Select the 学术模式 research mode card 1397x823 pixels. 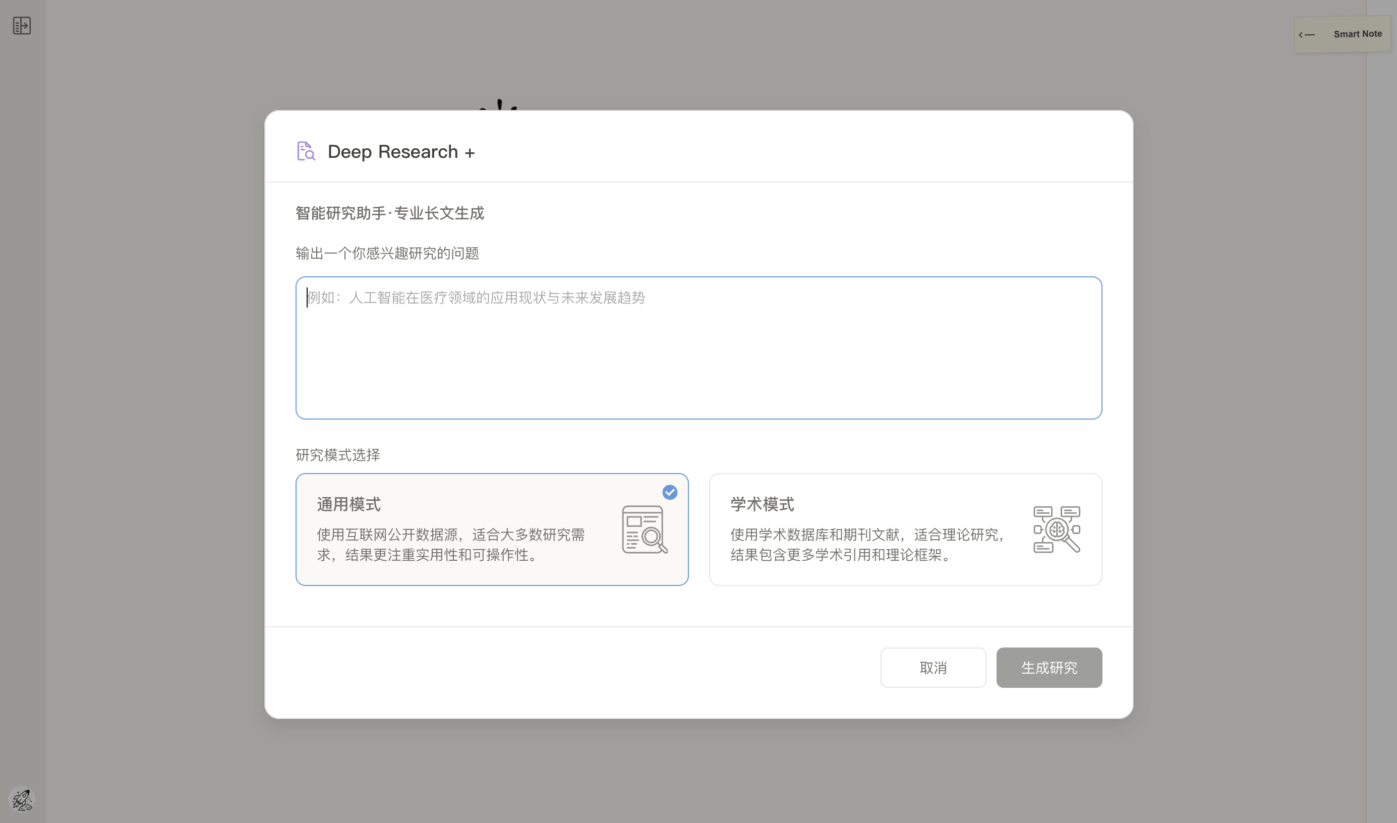[905, 529]
